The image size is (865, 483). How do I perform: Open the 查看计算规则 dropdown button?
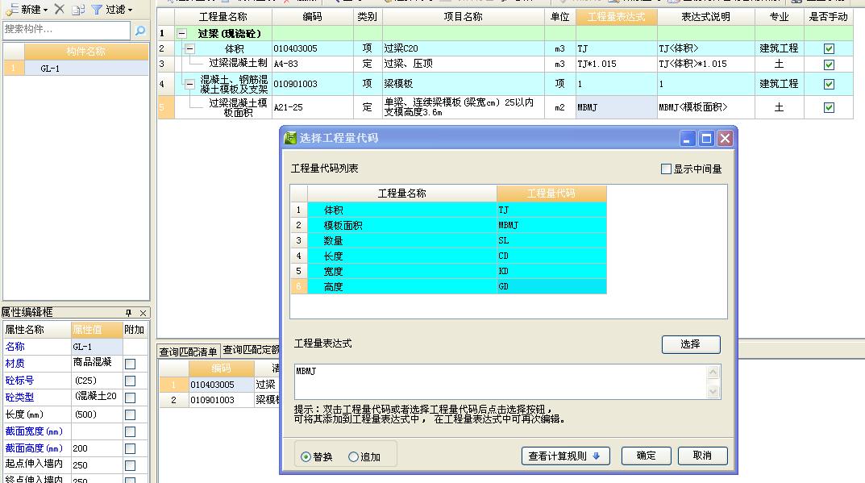tap(565, 456)
